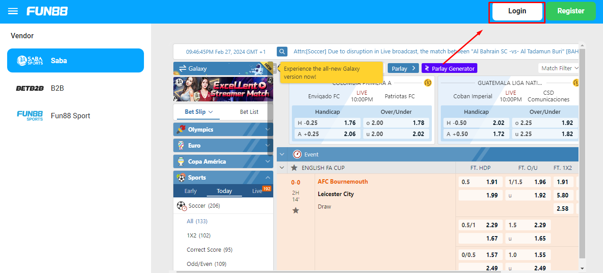Image resolution: width=603 pixels, height=273 pixels.
Task: Select Coban Imperial over 2.25 odds 1.92
Action: pos(545,123)
